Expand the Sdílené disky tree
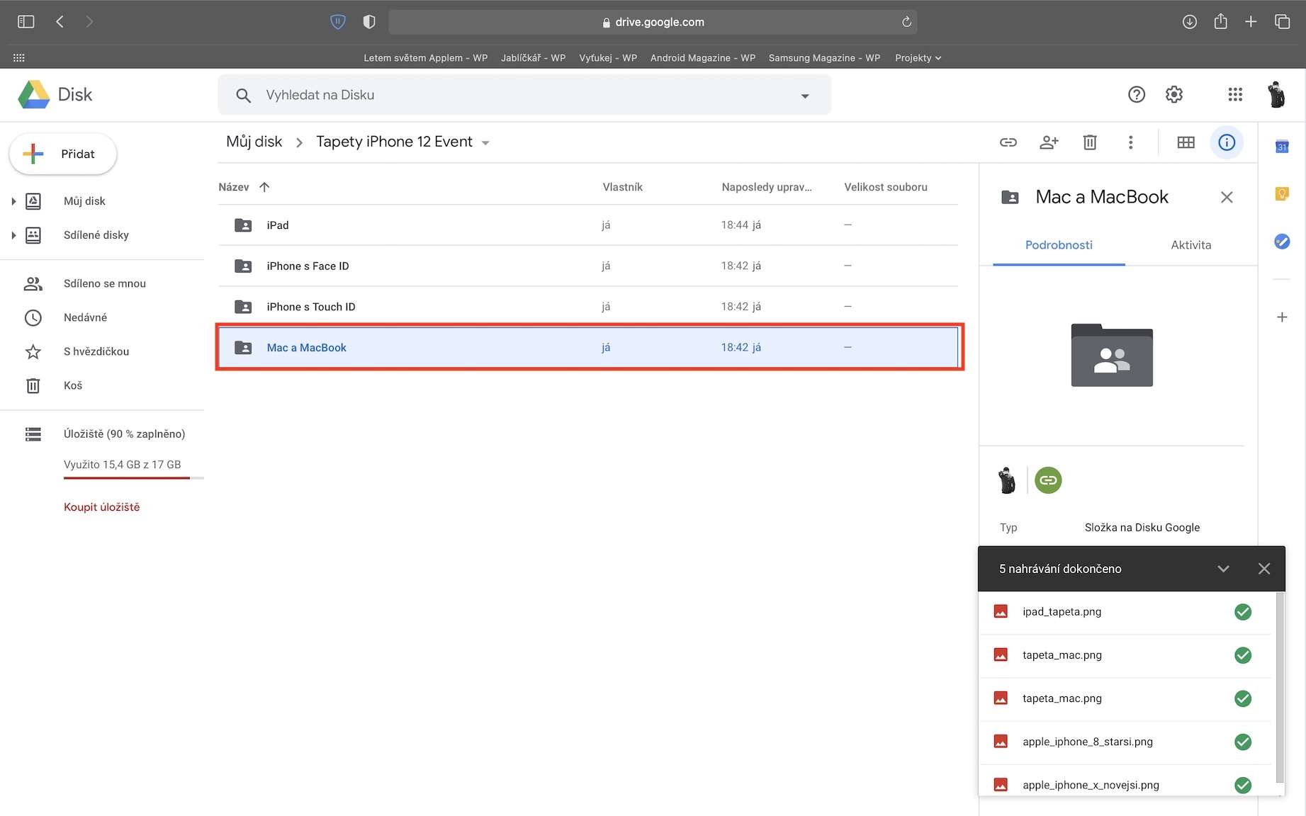 (13, 235)
